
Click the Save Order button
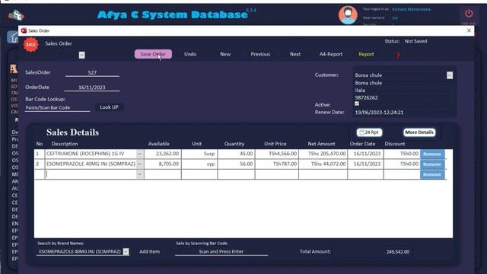pos(153,54)
